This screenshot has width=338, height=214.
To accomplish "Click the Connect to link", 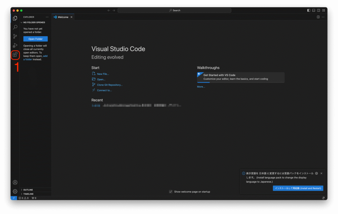I will [x=104, y=90].
